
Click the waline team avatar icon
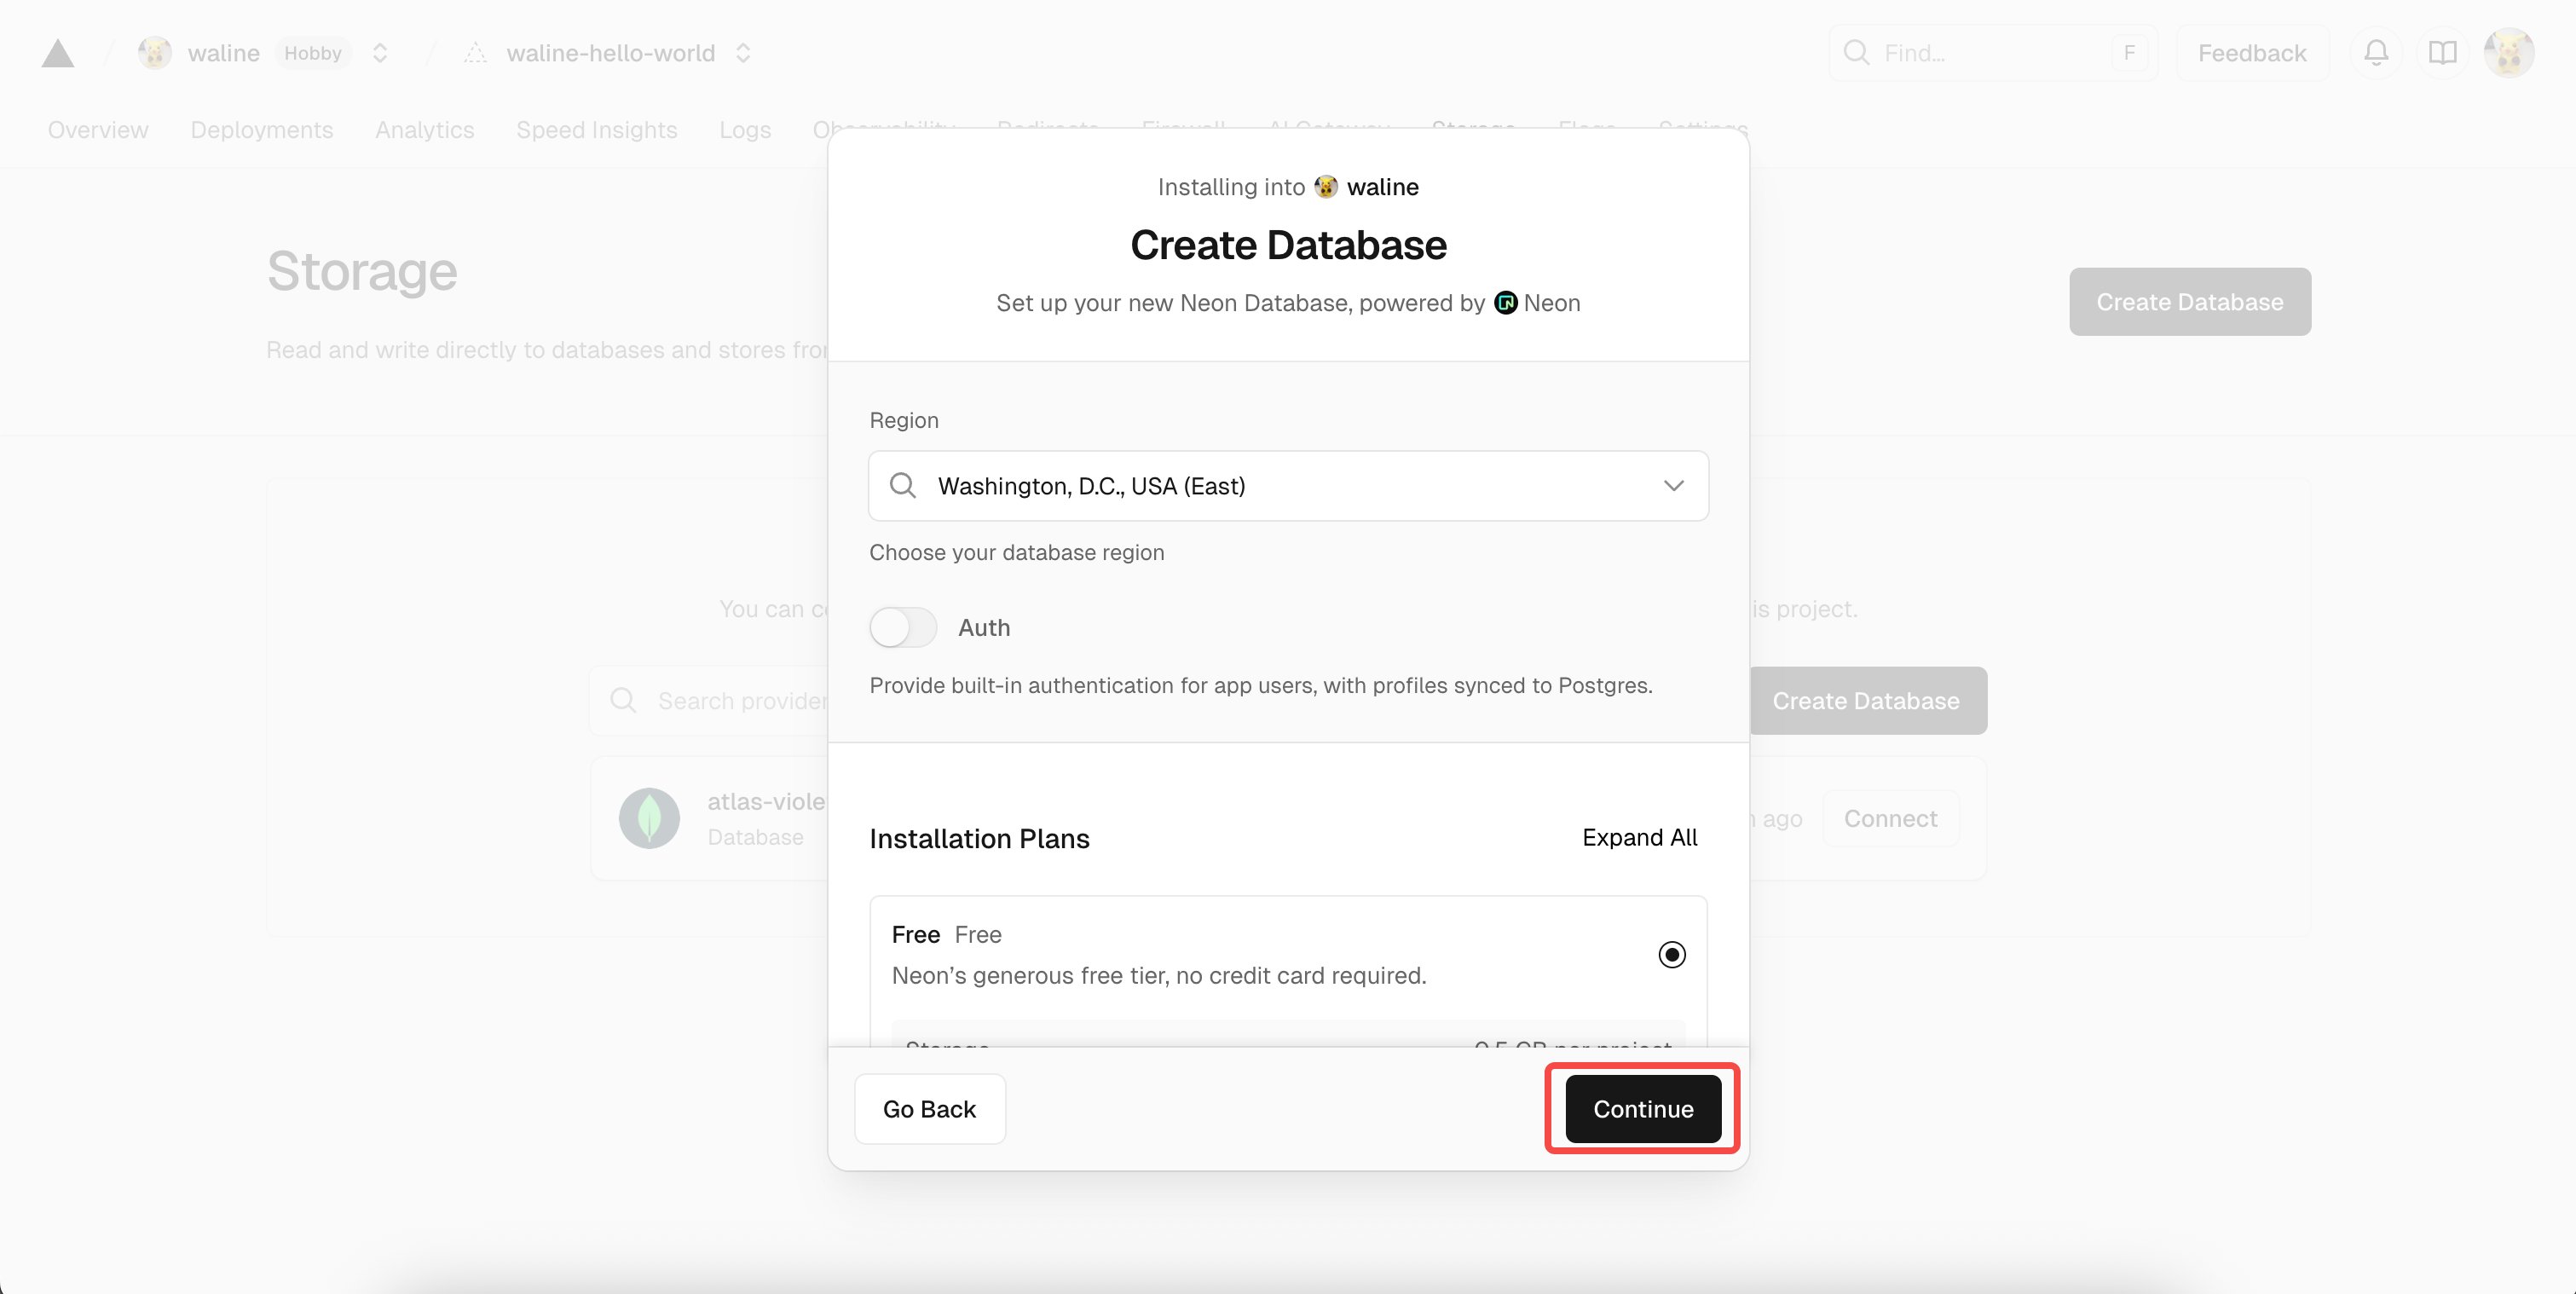[x=155, y=53]
